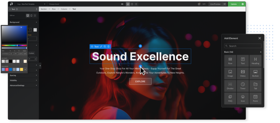Click the Add Element search field

[243, 46]
